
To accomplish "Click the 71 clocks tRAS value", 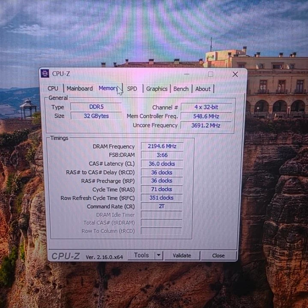I will [x=161, y=190].
